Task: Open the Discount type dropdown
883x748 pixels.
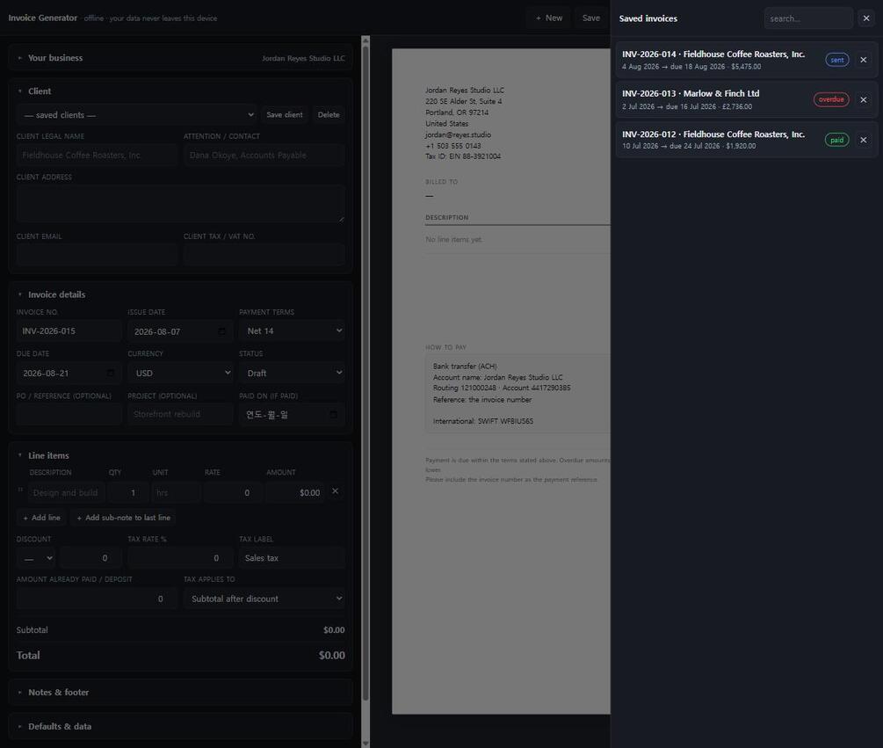Action: tap(36, 558)
